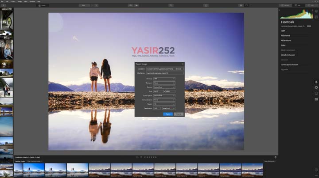This screenshot has height=178, width=319.
Task: Open the Color Space dropdown showing Adobe RGB
Action: [x=164, y=95]
